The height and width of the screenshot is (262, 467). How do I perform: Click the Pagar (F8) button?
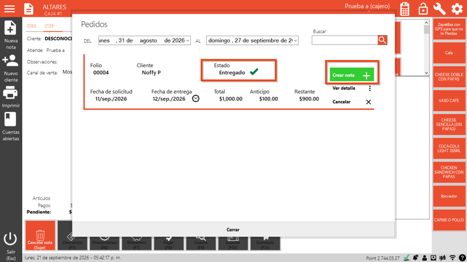pos(169,243)
